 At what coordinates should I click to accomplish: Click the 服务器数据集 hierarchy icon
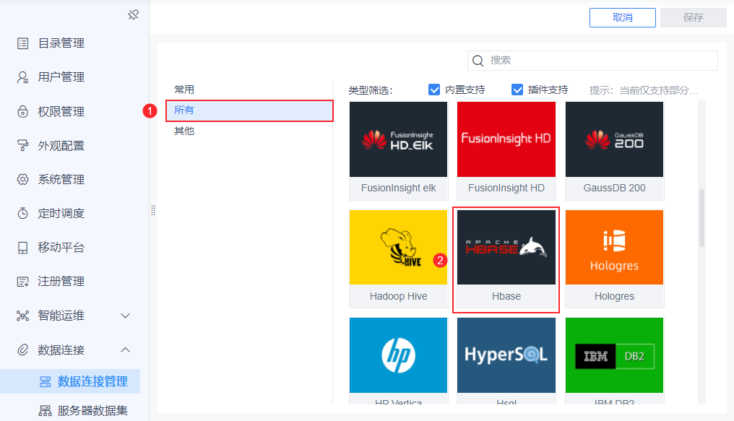pos(45,411)
